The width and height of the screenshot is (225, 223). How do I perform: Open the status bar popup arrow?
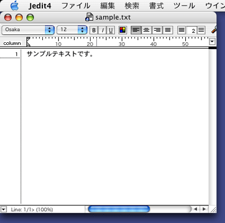[4, 209]
